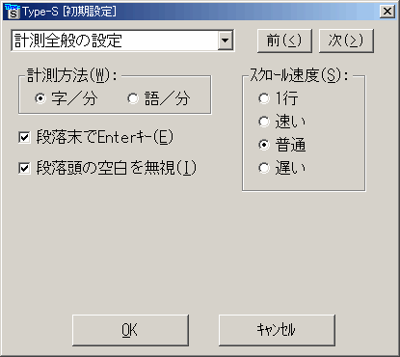Go to next page with 次(>) button
400x357 pixels.
(x=346, y=41)
